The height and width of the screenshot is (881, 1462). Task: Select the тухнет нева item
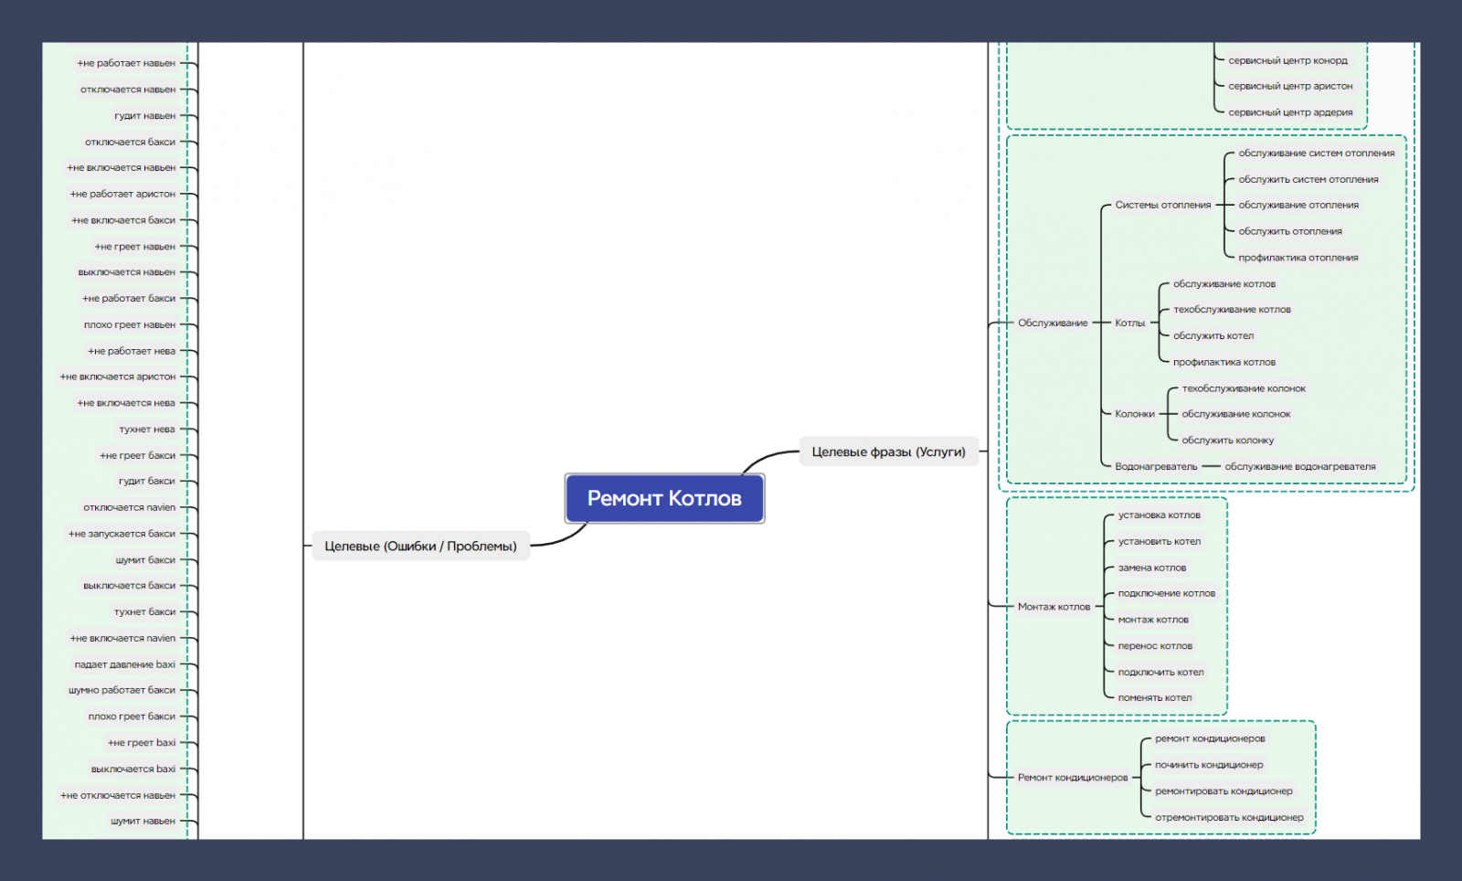pyautogui.click(x=147, y=429)
